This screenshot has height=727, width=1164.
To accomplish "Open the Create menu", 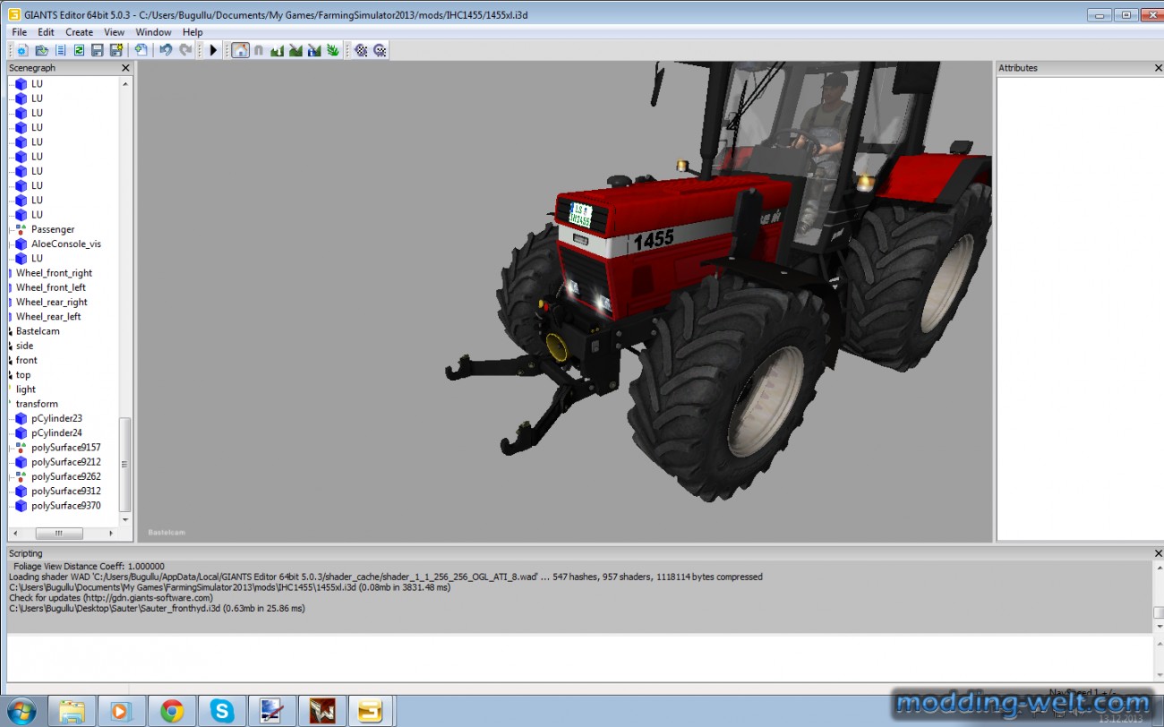I will pos(80,32).
